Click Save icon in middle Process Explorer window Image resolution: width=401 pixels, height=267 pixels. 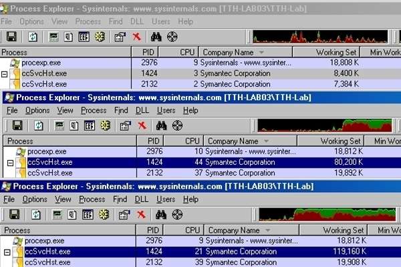point(17,125)
